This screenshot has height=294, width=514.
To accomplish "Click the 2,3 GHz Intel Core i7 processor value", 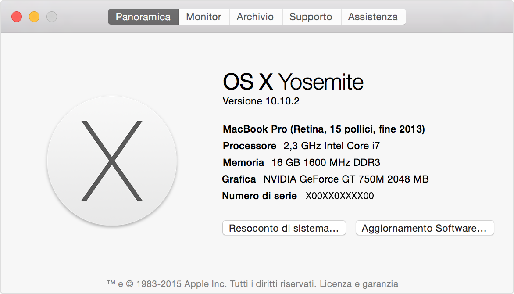I will [x=332, y=146].
